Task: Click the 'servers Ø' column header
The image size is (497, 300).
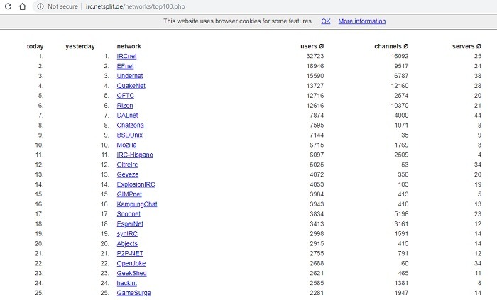Action: 467,46
